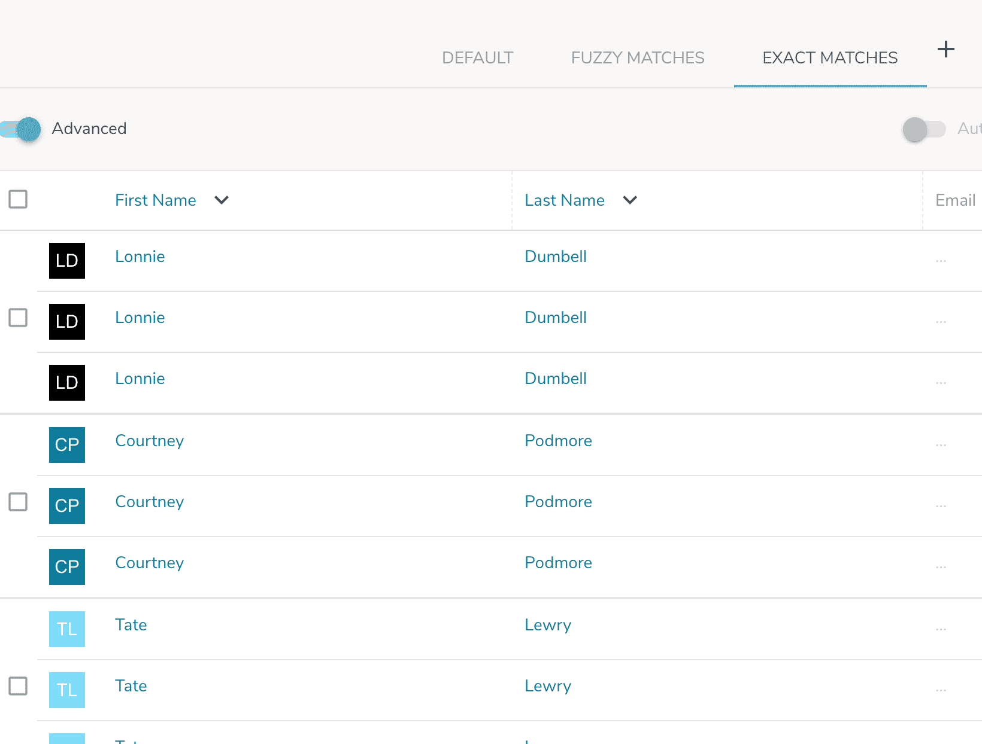Open first Tate first name link

131,625
